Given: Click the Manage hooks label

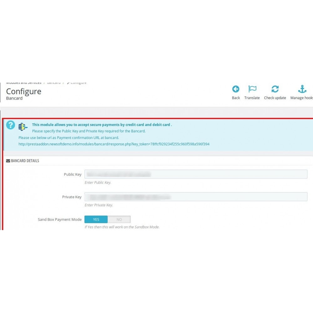Looking at the screenshot, I should [x=302, y=98].
